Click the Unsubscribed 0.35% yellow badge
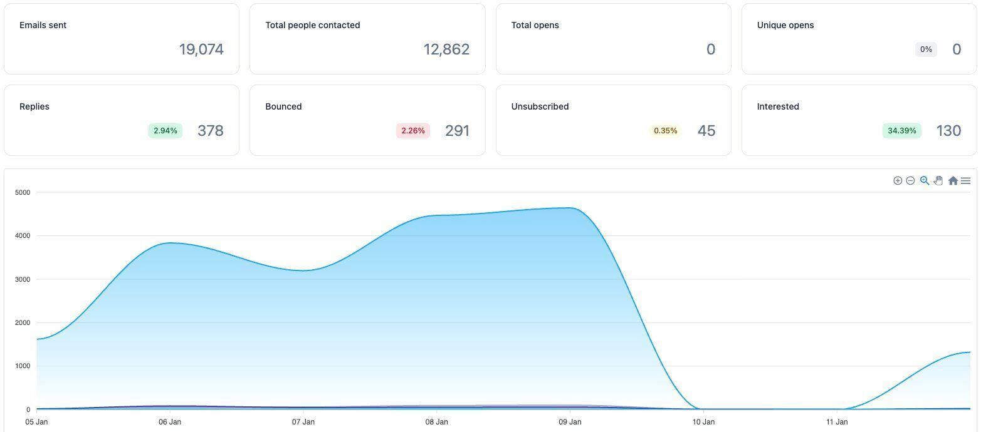This screenshot has height=432, width=981. click(666, 131)
